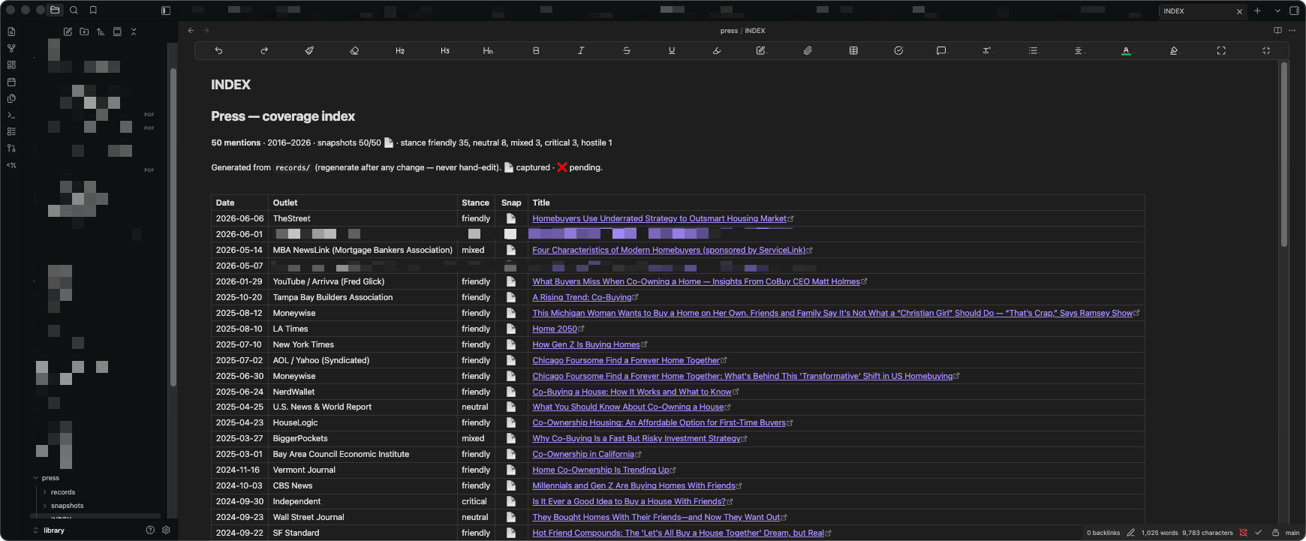Open the library vault switcher

tap(50, 530)
